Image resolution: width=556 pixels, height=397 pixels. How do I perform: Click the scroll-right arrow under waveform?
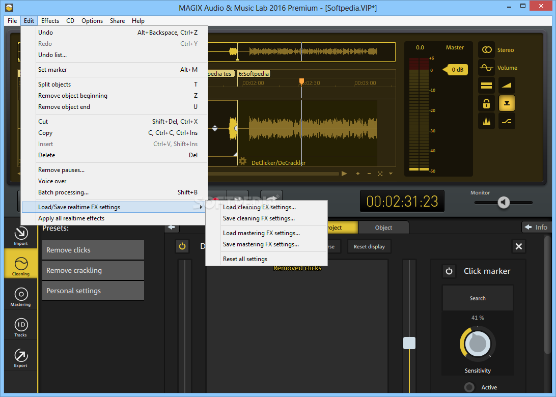pos(344,174)
